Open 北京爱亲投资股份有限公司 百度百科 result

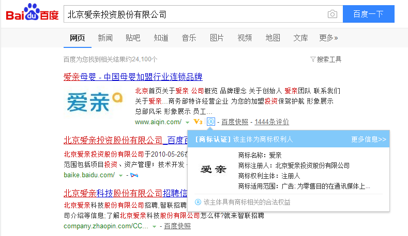point(126,140)
